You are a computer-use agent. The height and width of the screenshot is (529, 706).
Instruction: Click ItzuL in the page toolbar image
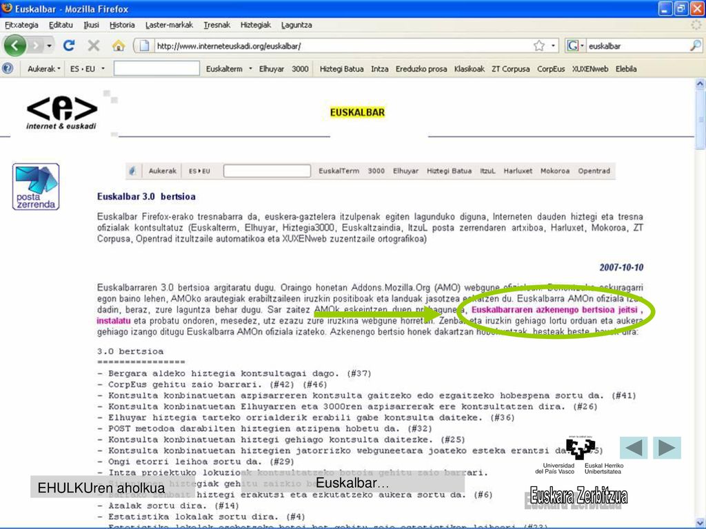pos(487,171)
